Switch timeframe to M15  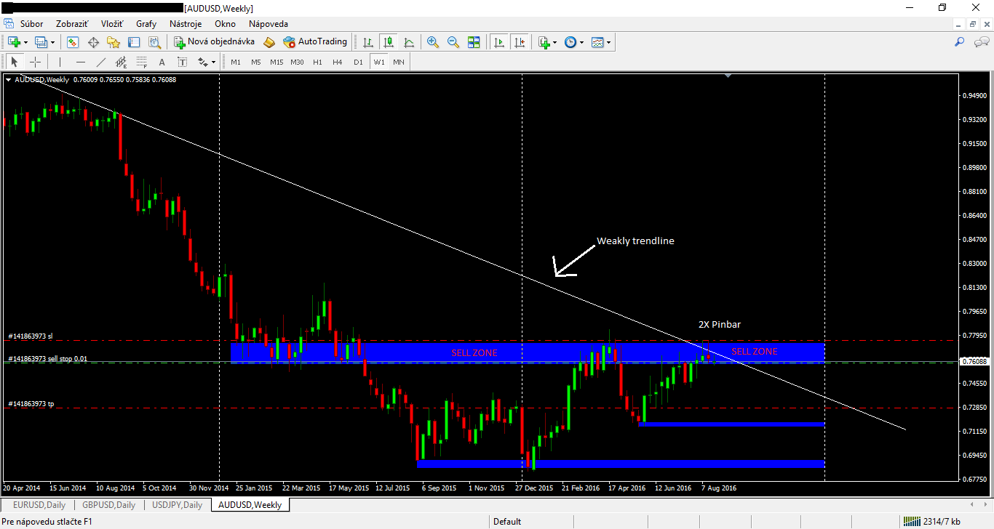277,62
